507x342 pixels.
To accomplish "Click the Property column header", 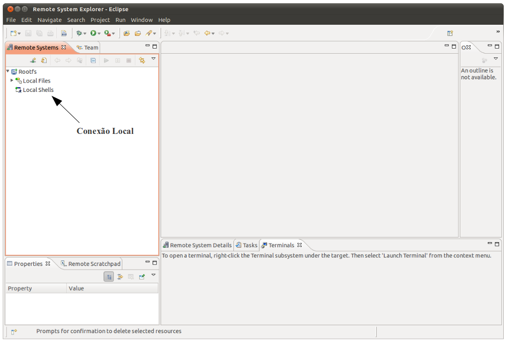I will coord(36,288).
